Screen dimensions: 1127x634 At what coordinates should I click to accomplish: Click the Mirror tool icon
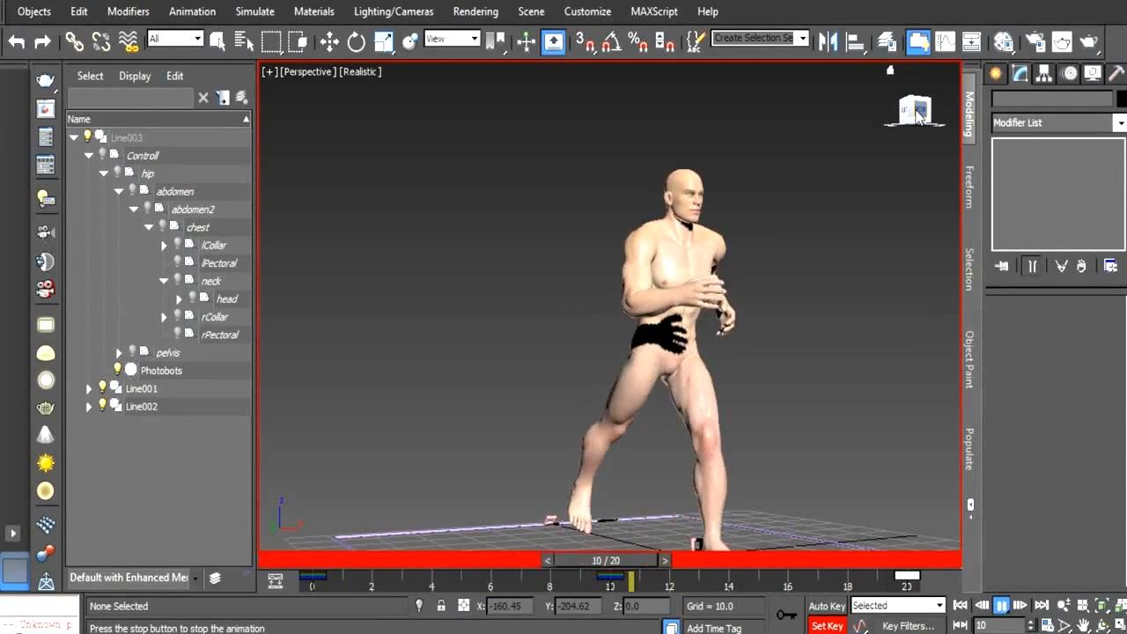828,41
